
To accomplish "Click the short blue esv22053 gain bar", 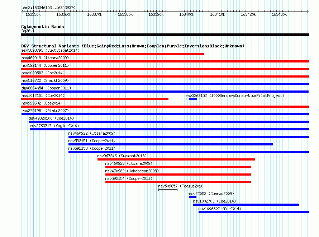I will (193, 197).
